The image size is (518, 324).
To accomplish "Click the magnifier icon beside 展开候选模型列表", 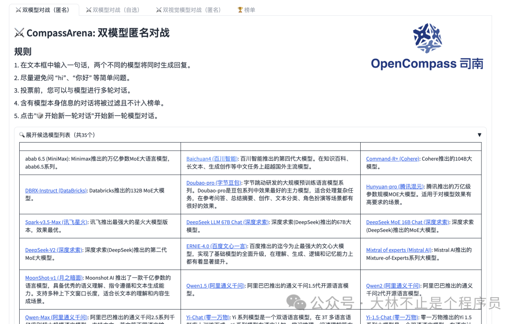I will (22, 135).
